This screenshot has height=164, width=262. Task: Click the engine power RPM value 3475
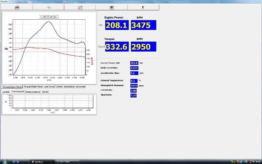coord(144,25)
